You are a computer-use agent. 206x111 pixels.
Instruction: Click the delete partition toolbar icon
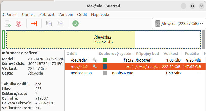tap(19, 24)
